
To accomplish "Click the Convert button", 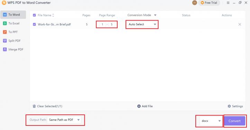I will click(234, 121).
